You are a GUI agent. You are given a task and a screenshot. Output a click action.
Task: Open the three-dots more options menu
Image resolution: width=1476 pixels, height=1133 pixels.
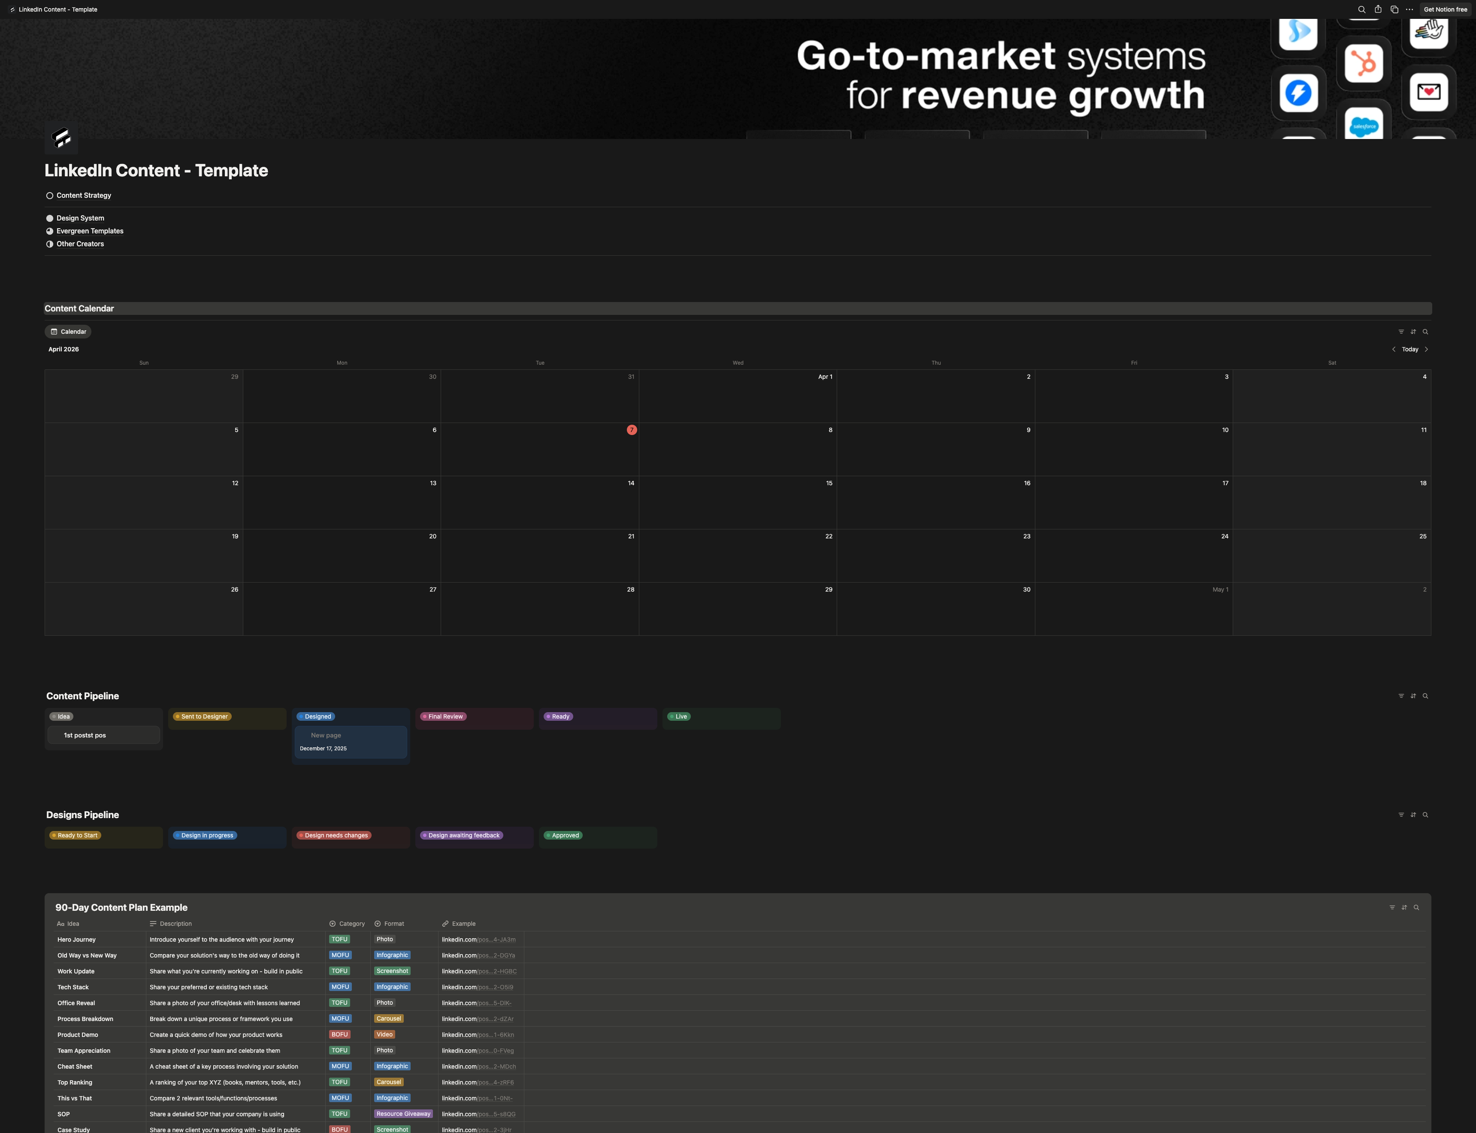[x=1409, y=9]
